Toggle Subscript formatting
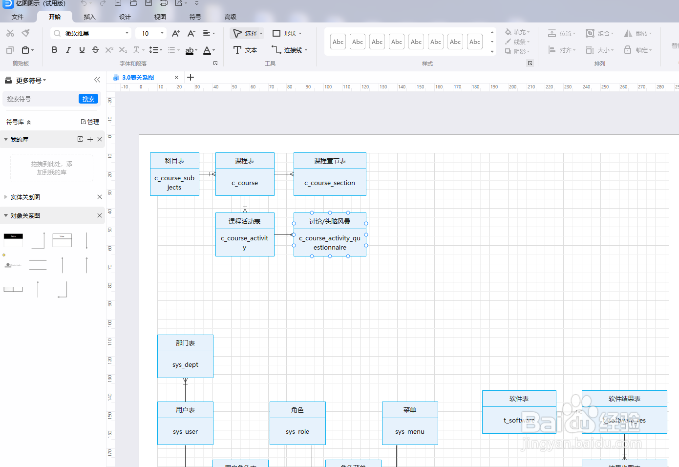The height and width of the screenshot is (467, 679). coord(123,50)
